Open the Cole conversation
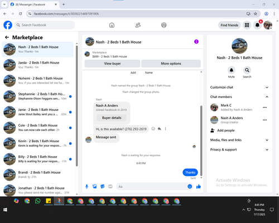 tap(38, 128)
